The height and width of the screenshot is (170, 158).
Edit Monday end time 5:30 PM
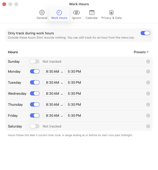[73, 71]
